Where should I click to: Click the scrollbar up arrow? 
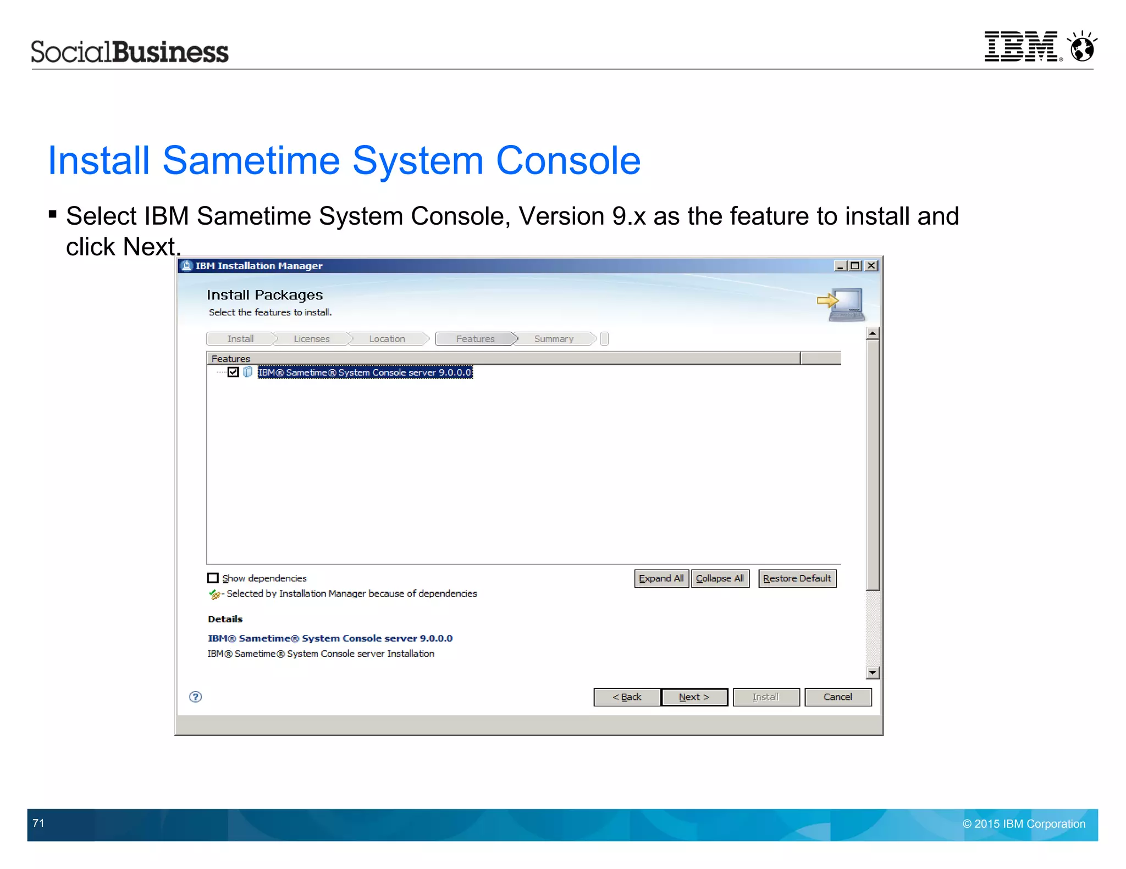click(873, 333)
